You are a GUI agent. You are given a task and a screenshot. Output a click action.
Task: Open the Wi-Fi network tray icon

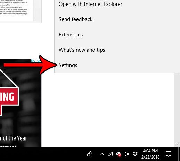click(x=111, y=154)
